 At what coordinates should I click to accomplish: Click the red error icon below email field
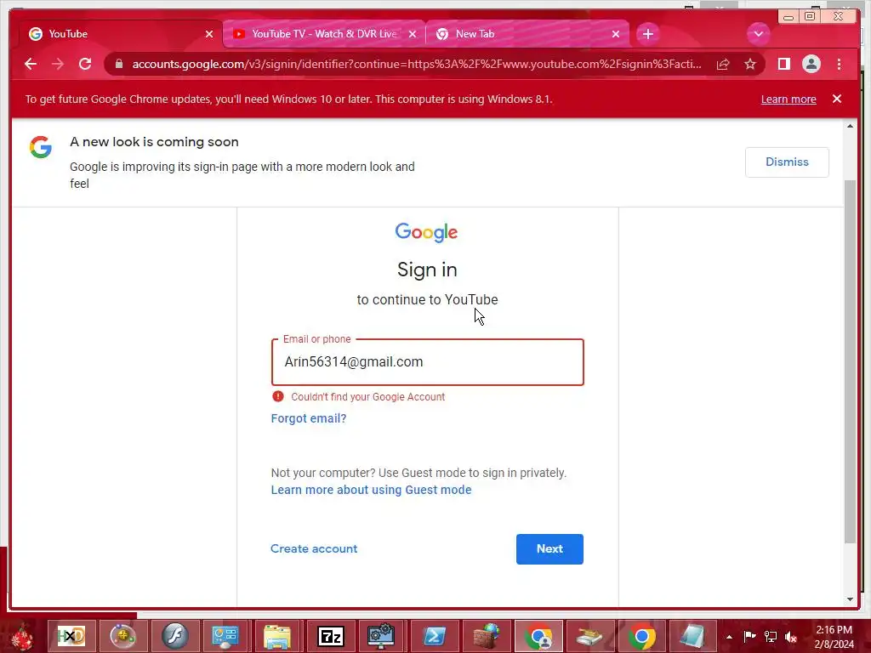[278, 396]
